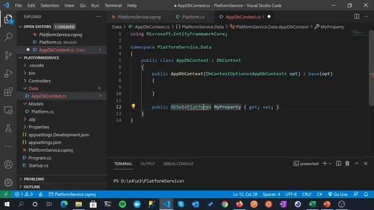
Task: Open the Accounts menu
Action: [8, 164]
